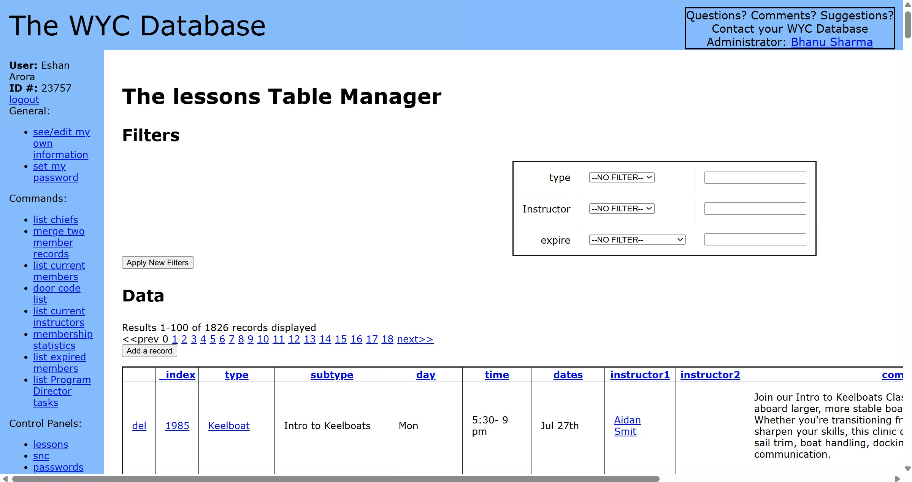Click the type filter text field
This screenshot has width=912, height=482.
pos(755,178)
